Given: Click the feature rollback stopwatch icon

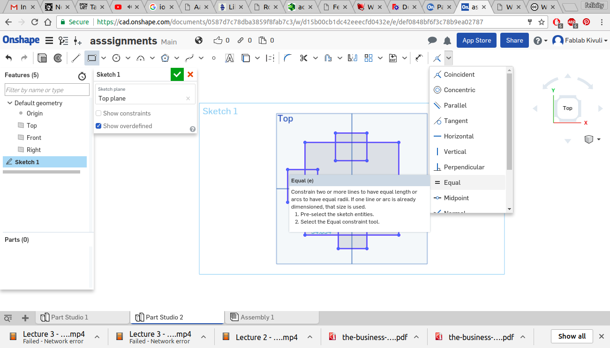Looking at the screenshot, I should click(x=82, y=76).
